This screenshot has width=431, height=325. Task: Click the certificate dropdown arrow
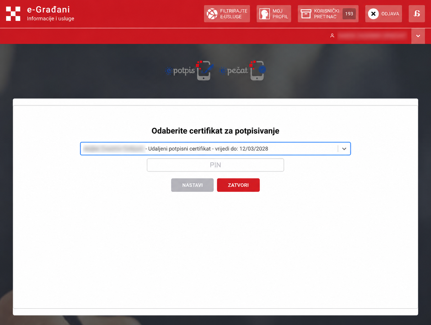tap(344, 149)
